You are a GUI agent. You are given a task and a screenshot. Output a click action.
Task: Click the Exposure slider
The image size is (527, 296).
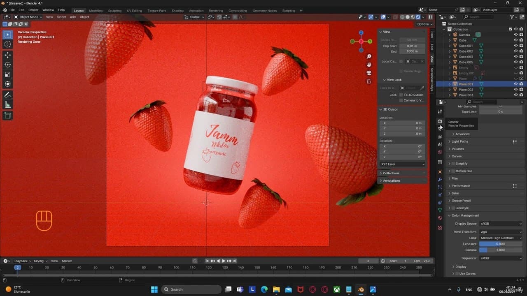tap(501, 244)
